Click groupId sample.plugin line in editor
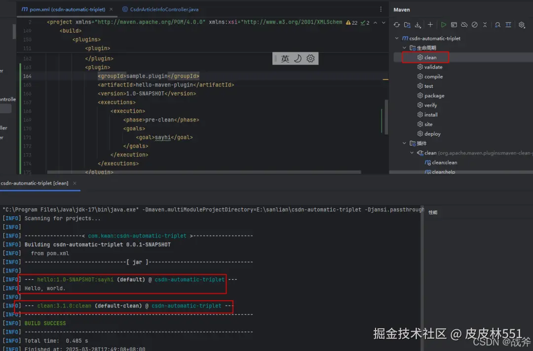The image size is (533, 351). [x=149, y=76]
